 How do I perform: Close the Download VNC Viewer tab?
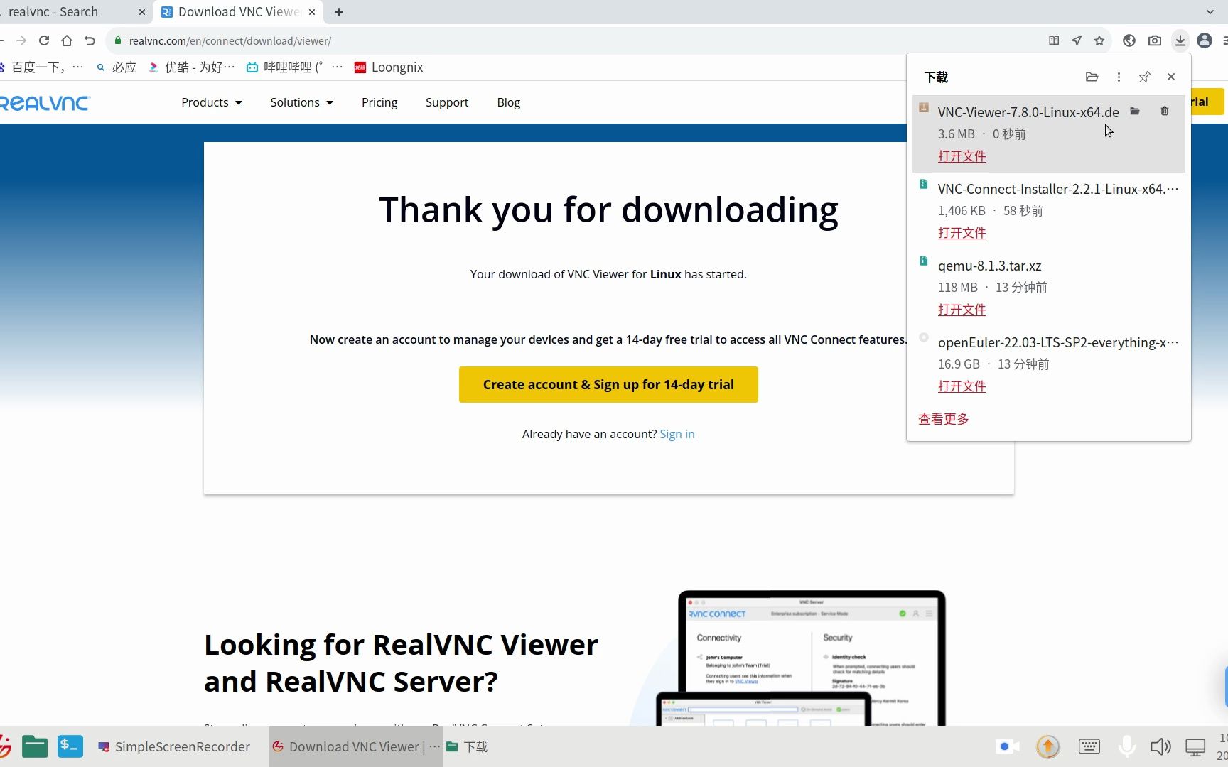[312, 12]
